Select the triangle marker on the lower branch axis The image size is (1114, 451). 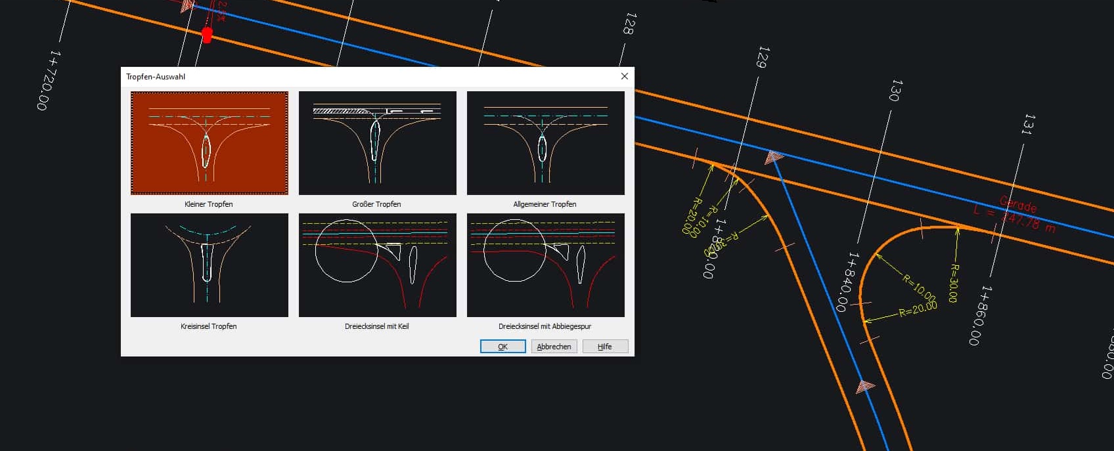coord(865,387)
